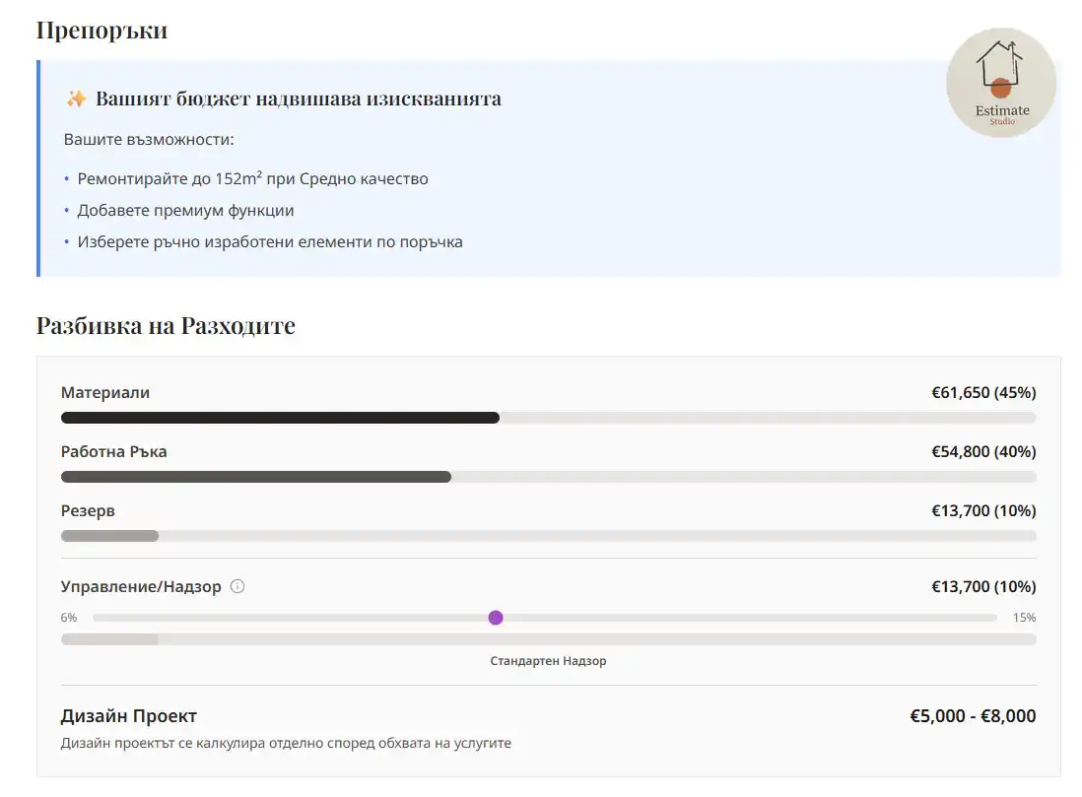Select the Стандартен Надзор label

pos(548,661)
